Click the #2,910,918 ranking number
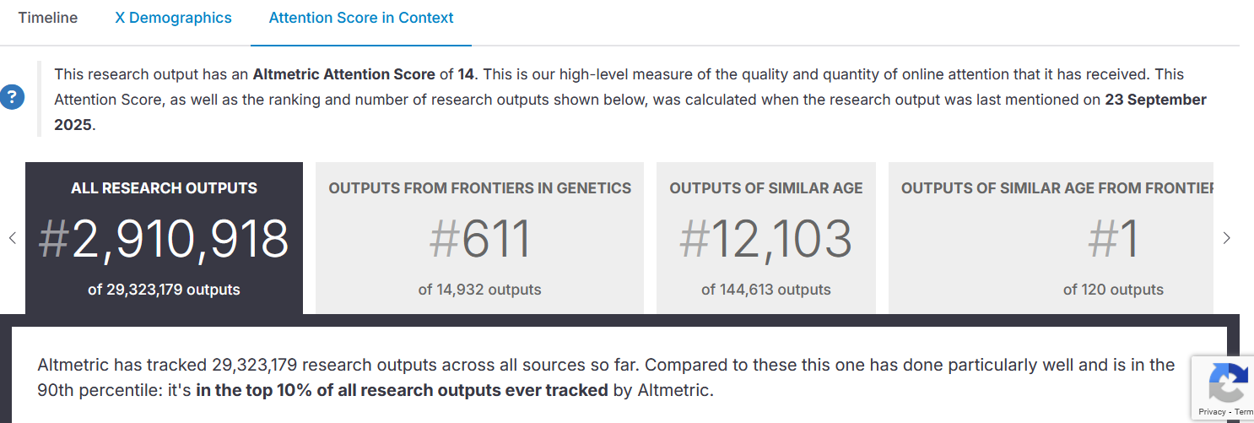 [x=164, y=239]
